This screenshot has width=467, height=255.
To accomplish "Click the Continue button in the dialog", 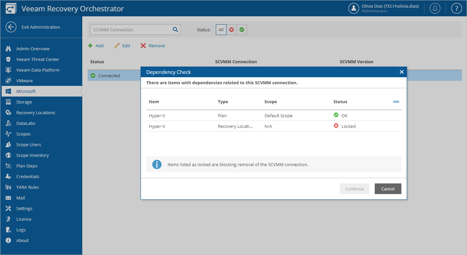I will coord(354,189).
